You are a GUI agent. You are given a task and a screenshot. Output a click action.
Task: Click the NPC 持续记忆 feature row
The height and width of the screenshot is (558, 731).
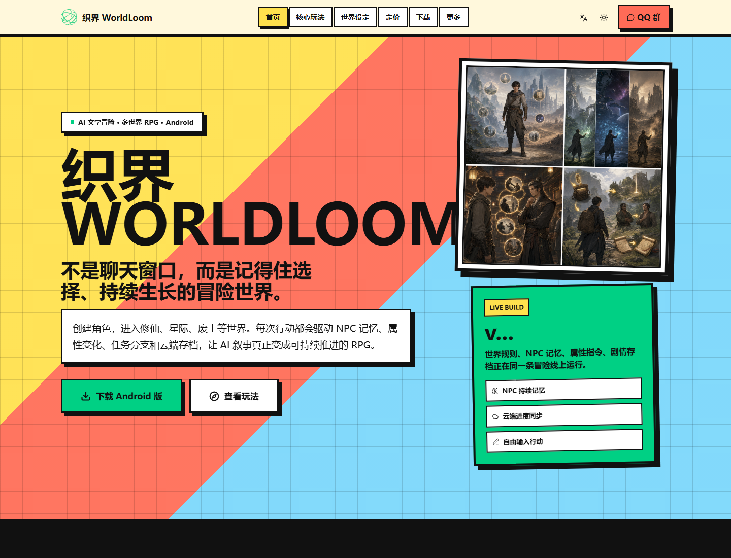tap(563, 390)
